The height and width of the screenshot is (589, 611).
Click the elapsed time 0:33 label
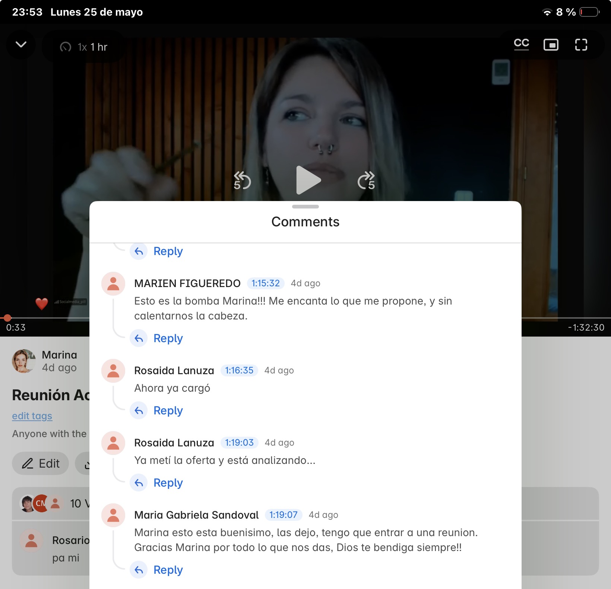pyautogui.click(x=16, y=328)
